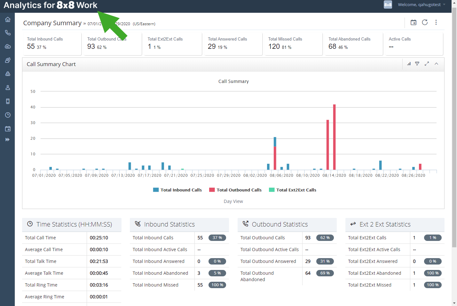The width and height of the screenshot is (457, 306).
Task: Toggle Total Ext2Ext Calls legend series
Action: 293,190
